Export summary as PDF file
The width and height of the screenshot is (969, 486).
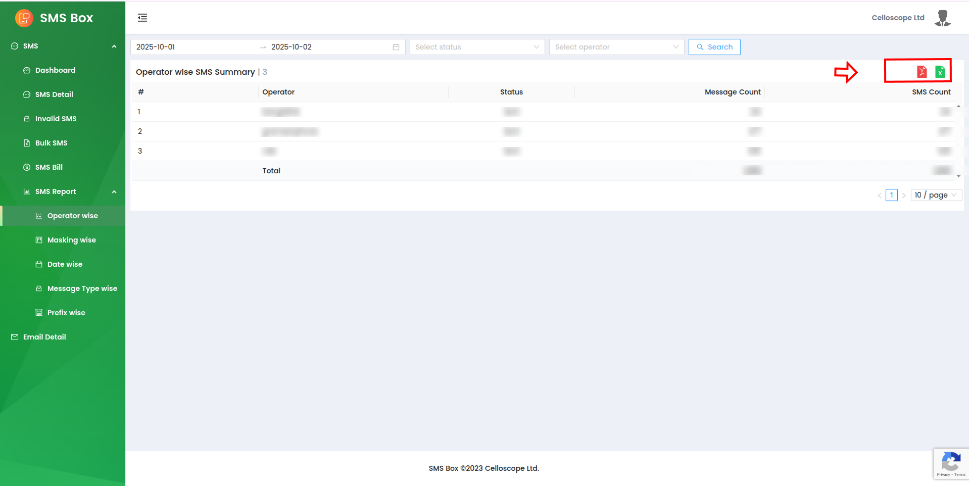point(922,72)
